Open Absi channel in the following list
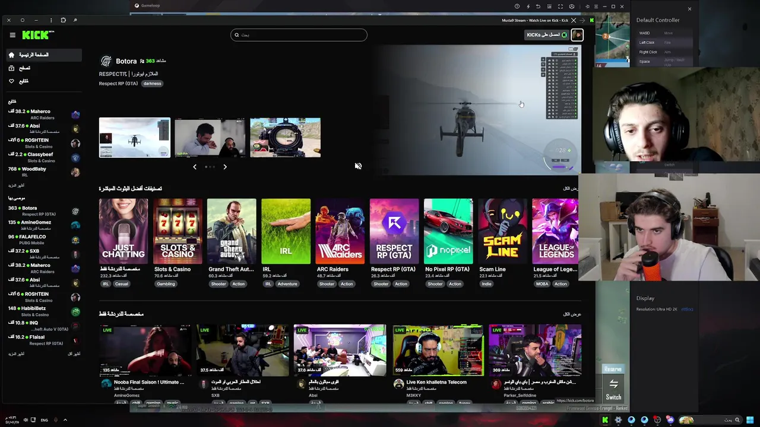This screenshot has width=760, height=427. pyautogui.click(x=44, y=129)
